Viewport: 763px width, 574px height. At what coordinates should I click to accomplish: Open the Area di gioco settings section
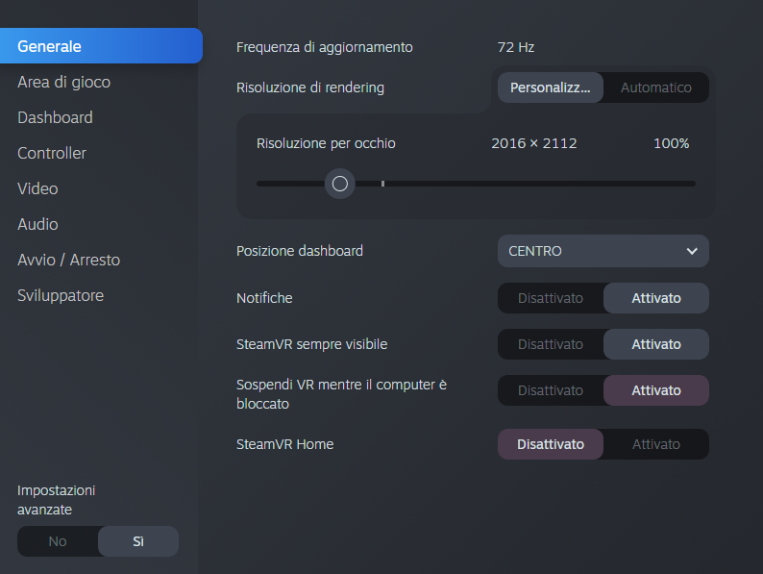(63, 82)
